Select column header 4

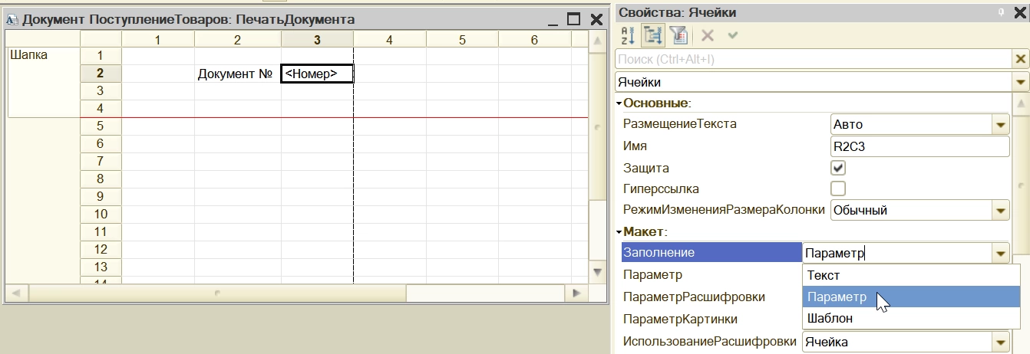[390, 39]
